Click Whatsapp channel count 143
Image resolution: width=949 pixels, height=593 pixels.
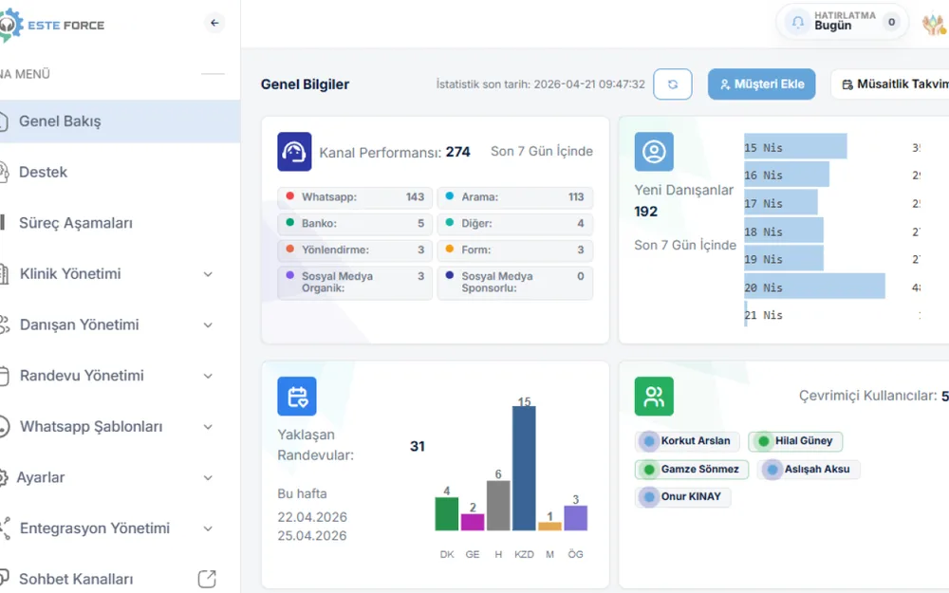(x=416, y=196)
